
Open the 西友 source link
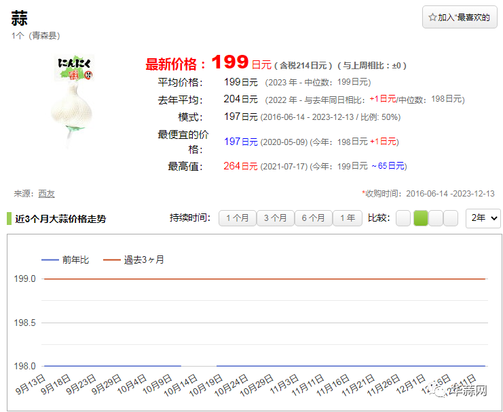47,194
